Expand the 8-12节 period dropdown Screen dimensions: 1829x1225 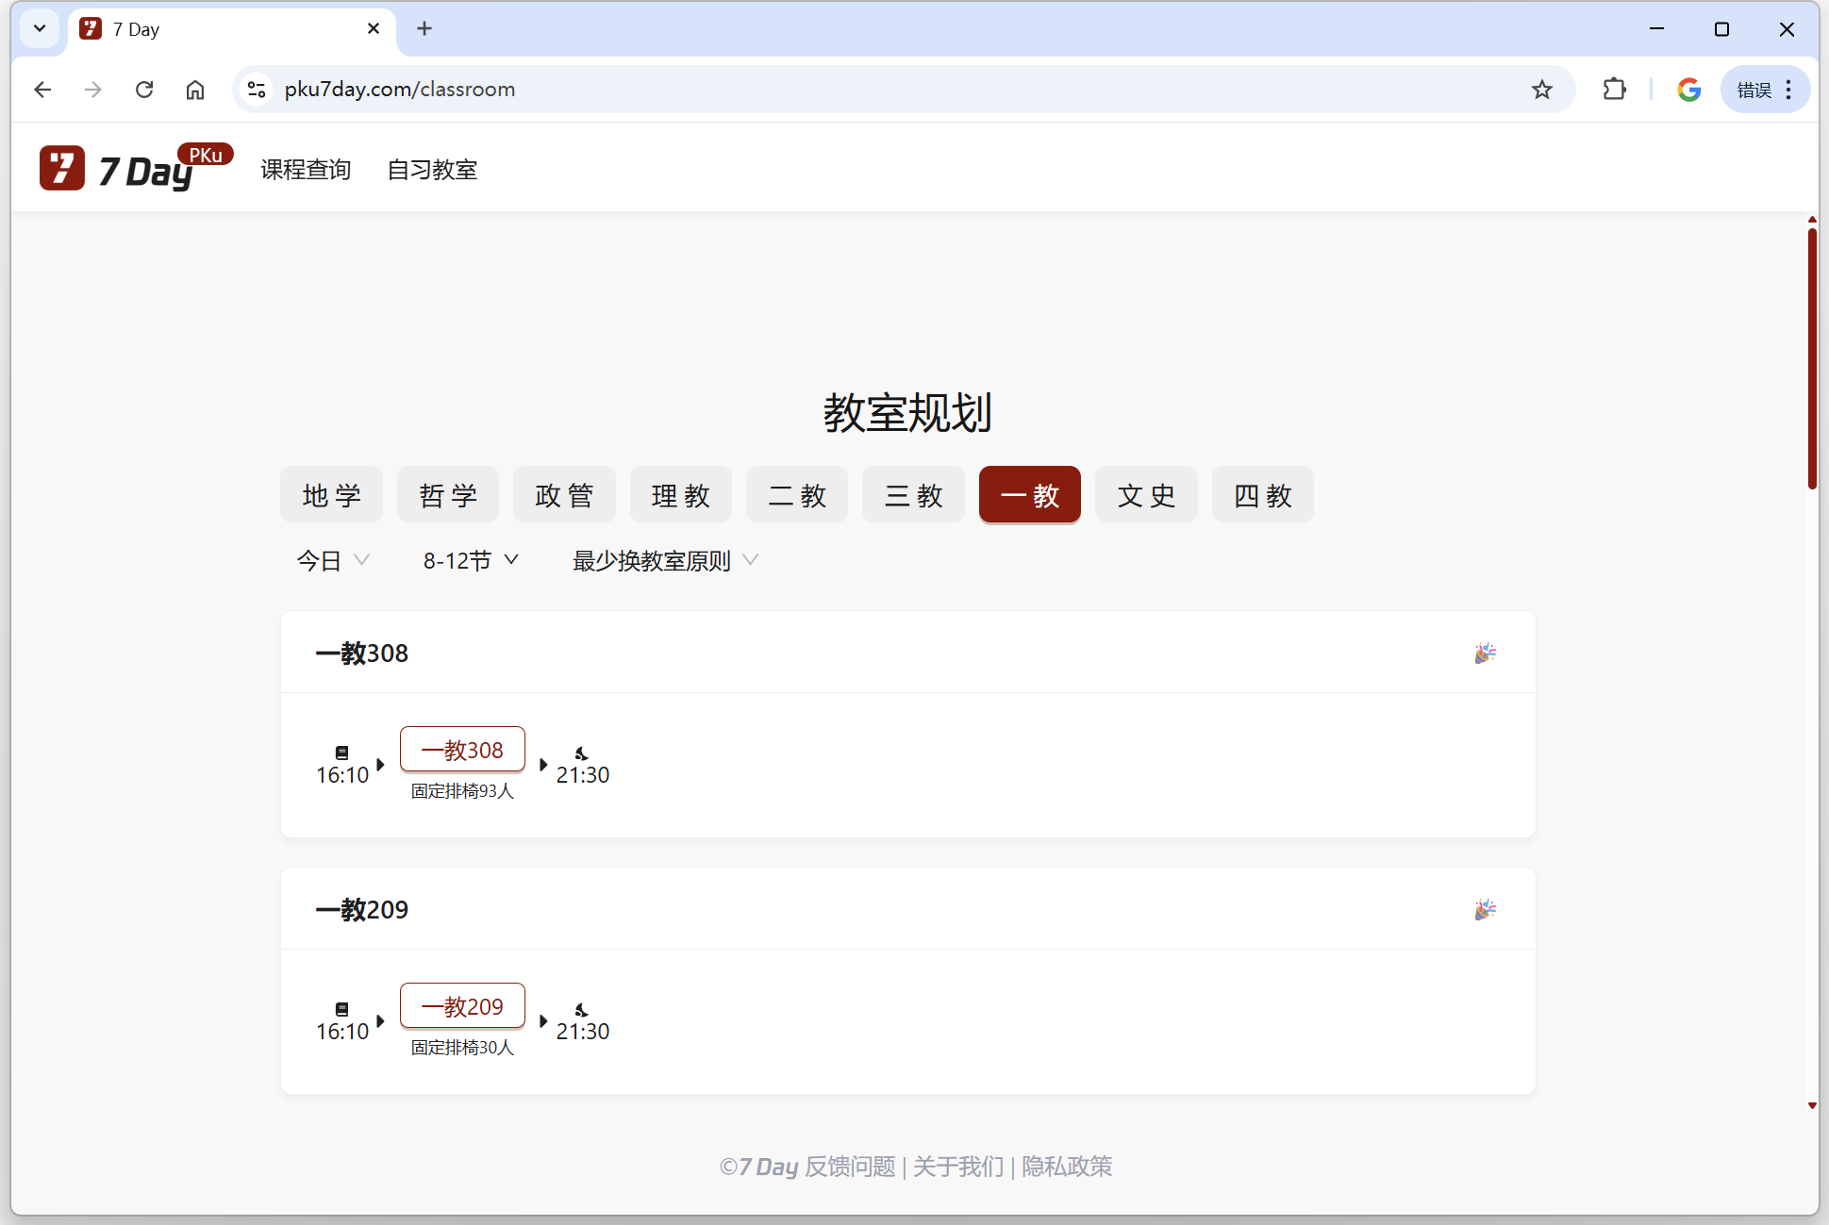470,561
